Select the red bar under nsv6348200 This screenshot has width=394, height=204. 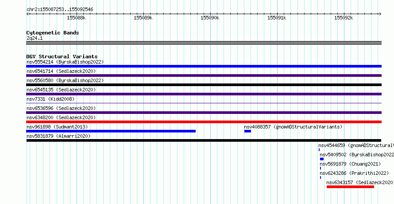click(x=204, y=122)
